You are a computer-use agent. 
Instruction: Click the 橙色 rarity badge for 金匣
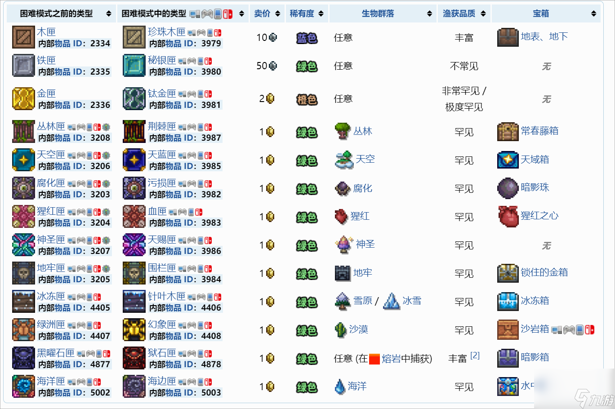point(307,99)
